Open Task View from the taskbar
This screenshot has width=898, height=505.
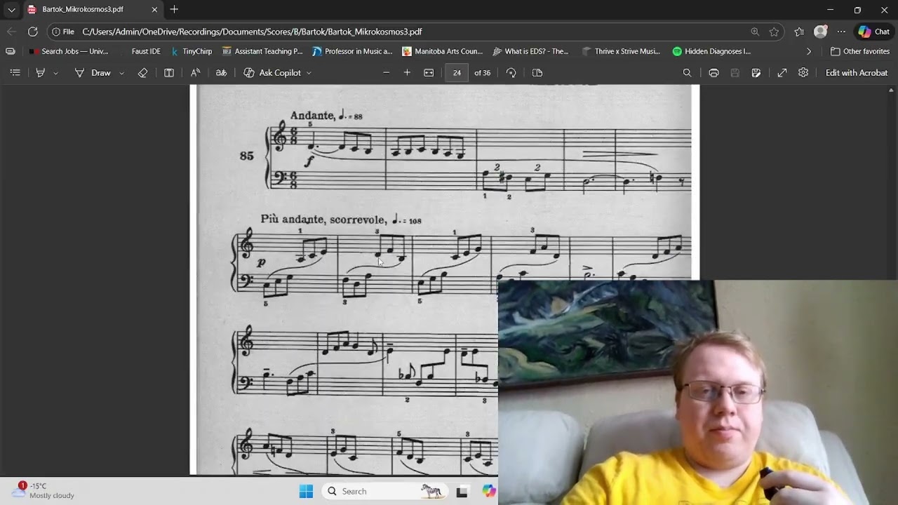tap(462, 492)
